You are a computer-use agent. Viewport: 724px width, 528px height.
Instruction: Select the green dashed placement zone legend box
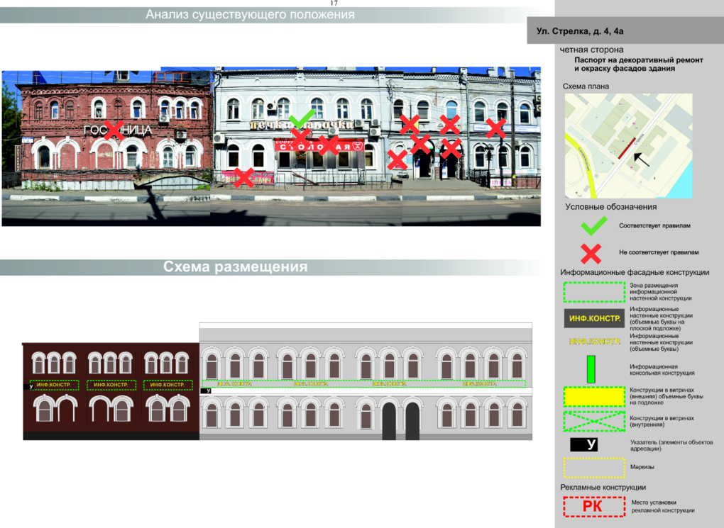tap(593, 293)
